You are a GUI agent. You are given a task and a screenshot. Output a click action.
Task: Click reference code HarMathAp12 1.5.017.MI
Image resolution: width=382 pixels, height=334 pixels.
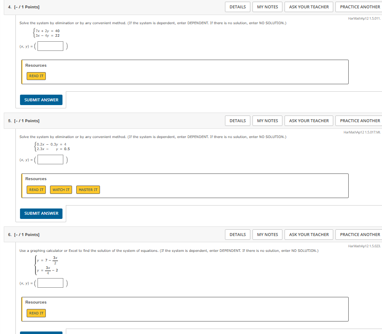click(362, 132)
